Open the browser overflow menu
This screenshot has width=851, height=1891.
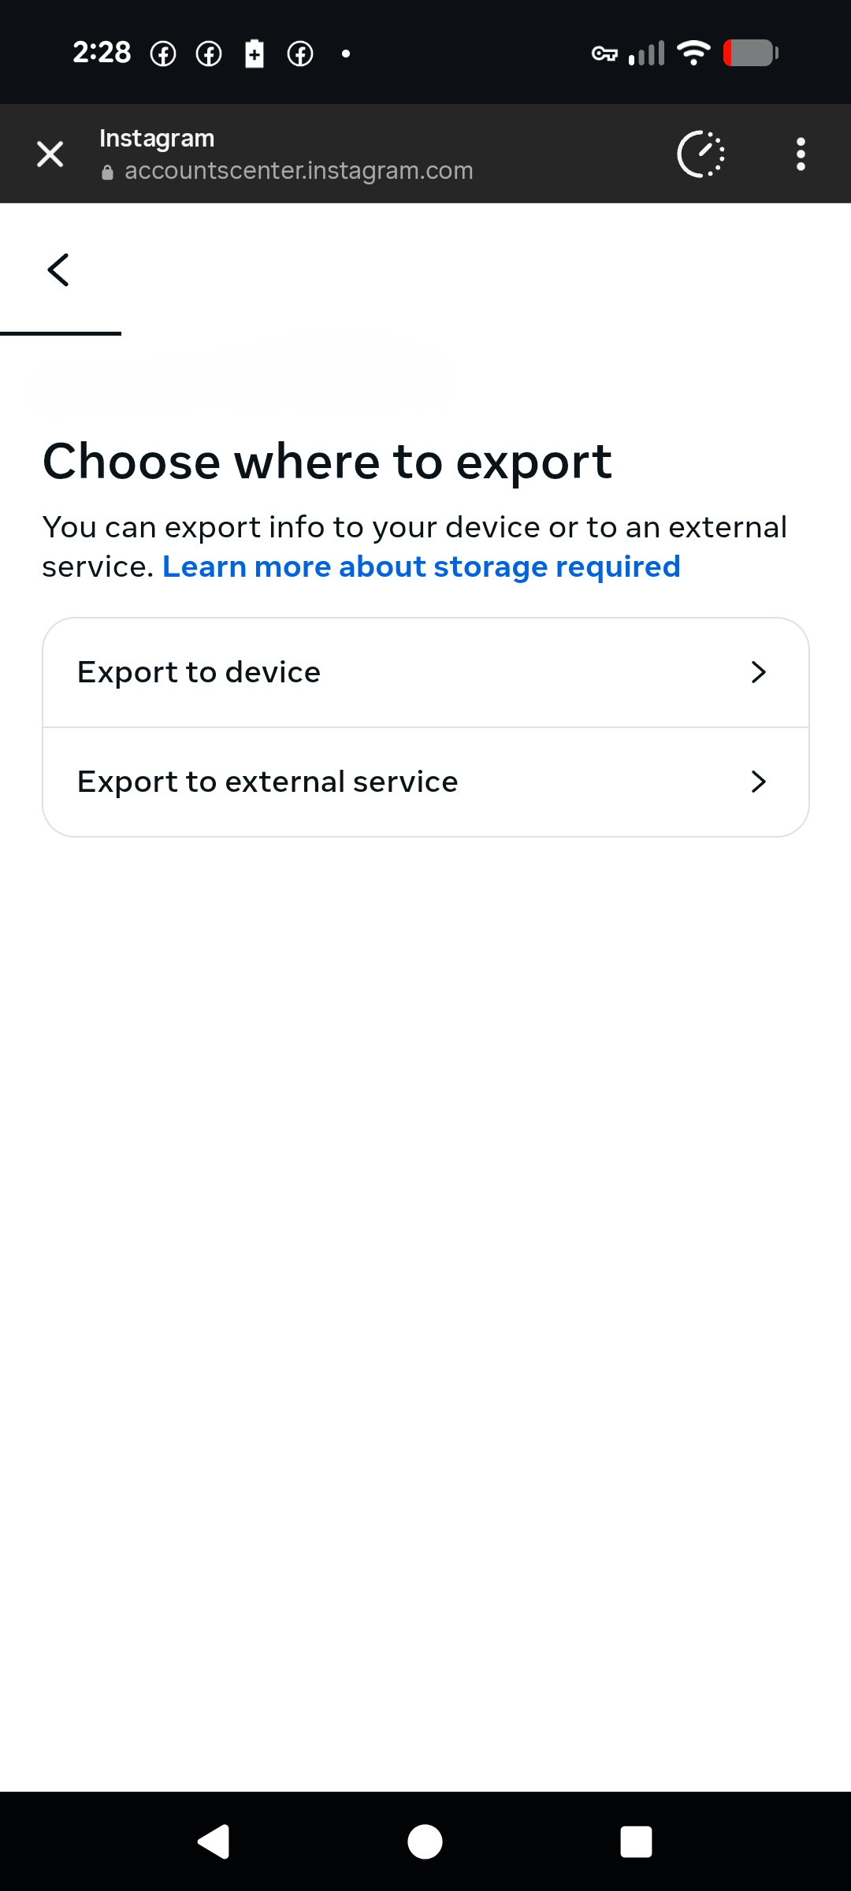pyautogui.click(x=801, y=154)
